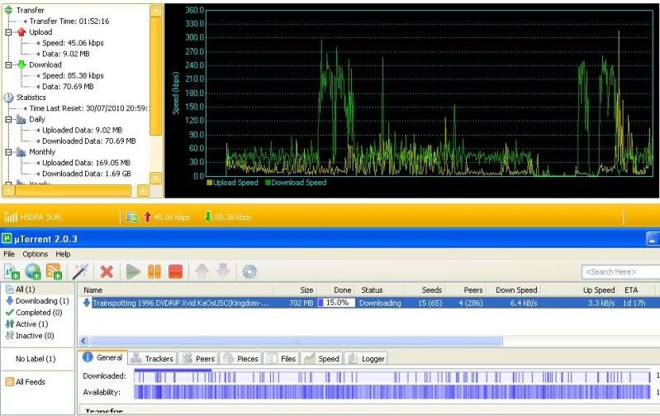Image resolution: width=660 pixels, height=416 pixels.
Task: Remove torrent with the red X icon
Action: pyautogui.click(x=107, y=271)
